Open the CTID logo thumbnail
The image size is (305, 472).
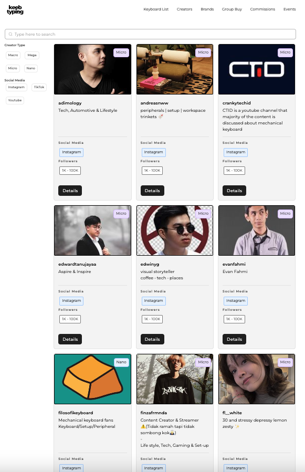point(257,69)
